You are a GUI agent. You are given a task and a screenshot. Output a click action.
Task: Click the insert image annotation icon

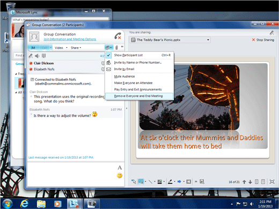(x=188, y=182)
